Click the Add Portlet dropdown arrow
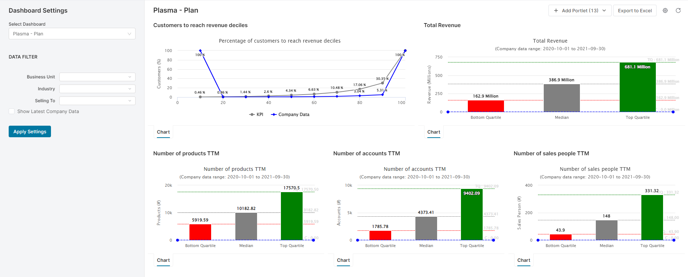 [x=604, y=10]
